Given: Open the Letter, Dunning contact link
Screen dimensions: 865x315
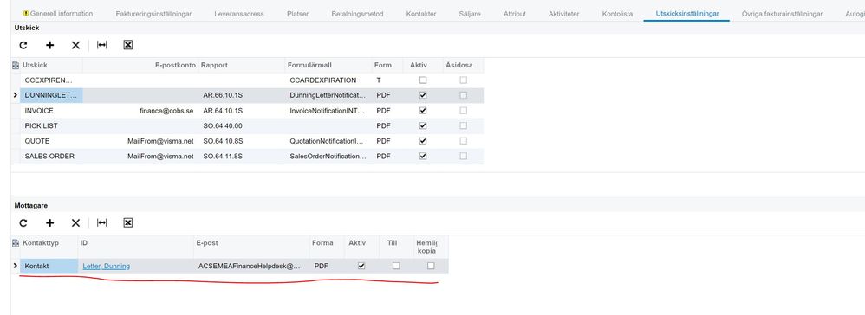Looking at the screenshot, I should pyautogui.click(x=107, y=266).
